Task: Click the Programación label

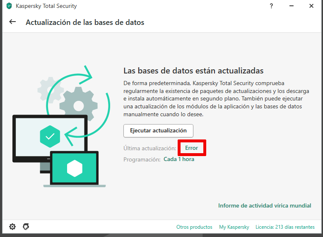Action: [142, 159]
